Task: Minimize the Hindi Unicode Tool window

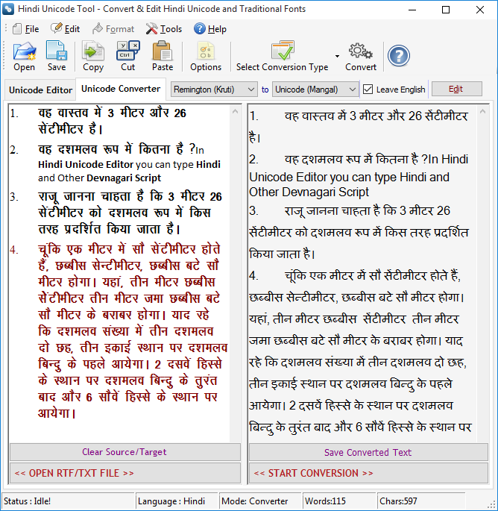Action: (412, 10)
